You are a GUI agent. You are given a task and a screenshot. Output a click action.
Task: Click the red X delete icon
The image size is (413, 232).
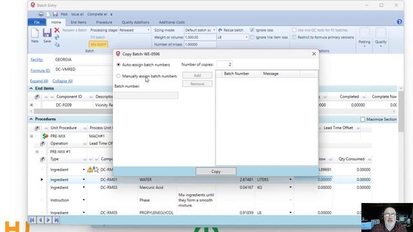57,30
